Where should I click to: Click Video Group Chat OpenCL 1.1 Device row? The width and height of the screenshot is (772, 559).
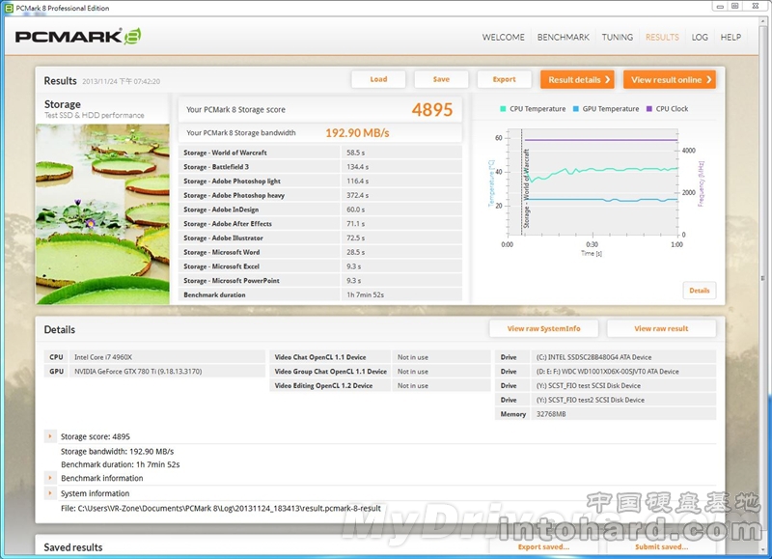380,372
